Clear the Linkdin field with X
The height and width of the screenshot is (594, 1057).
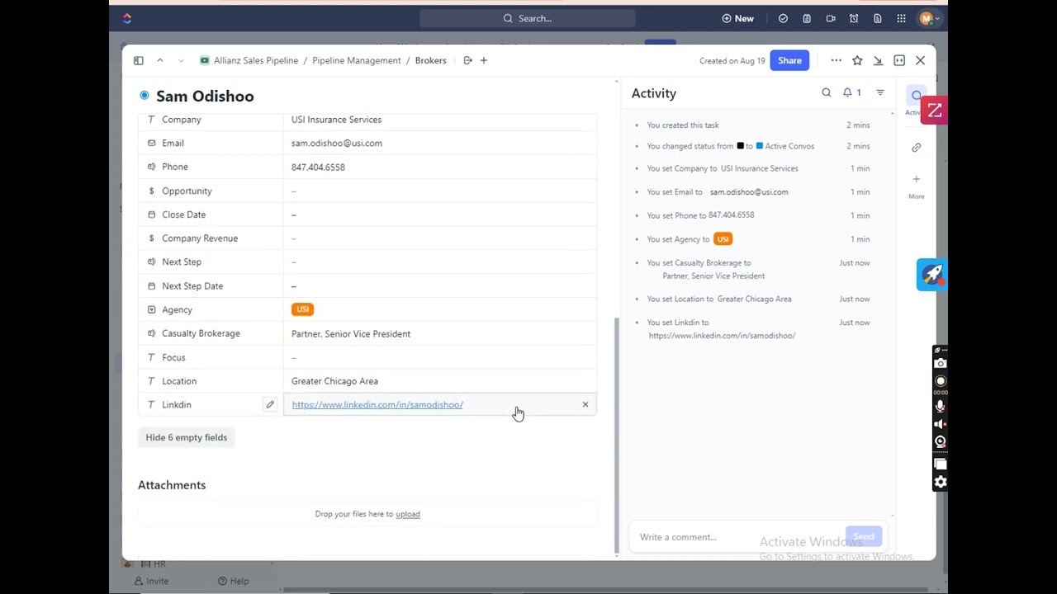click(585, 405)
